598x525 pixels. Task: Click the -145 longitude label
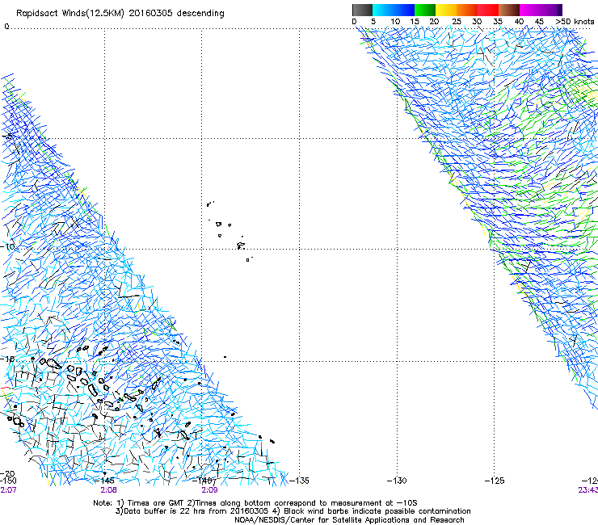(104, 481)
